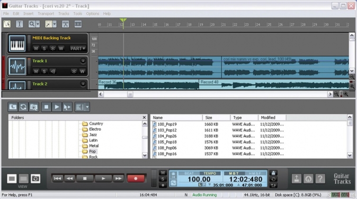Click the third View panel icon

coord(35,179)
